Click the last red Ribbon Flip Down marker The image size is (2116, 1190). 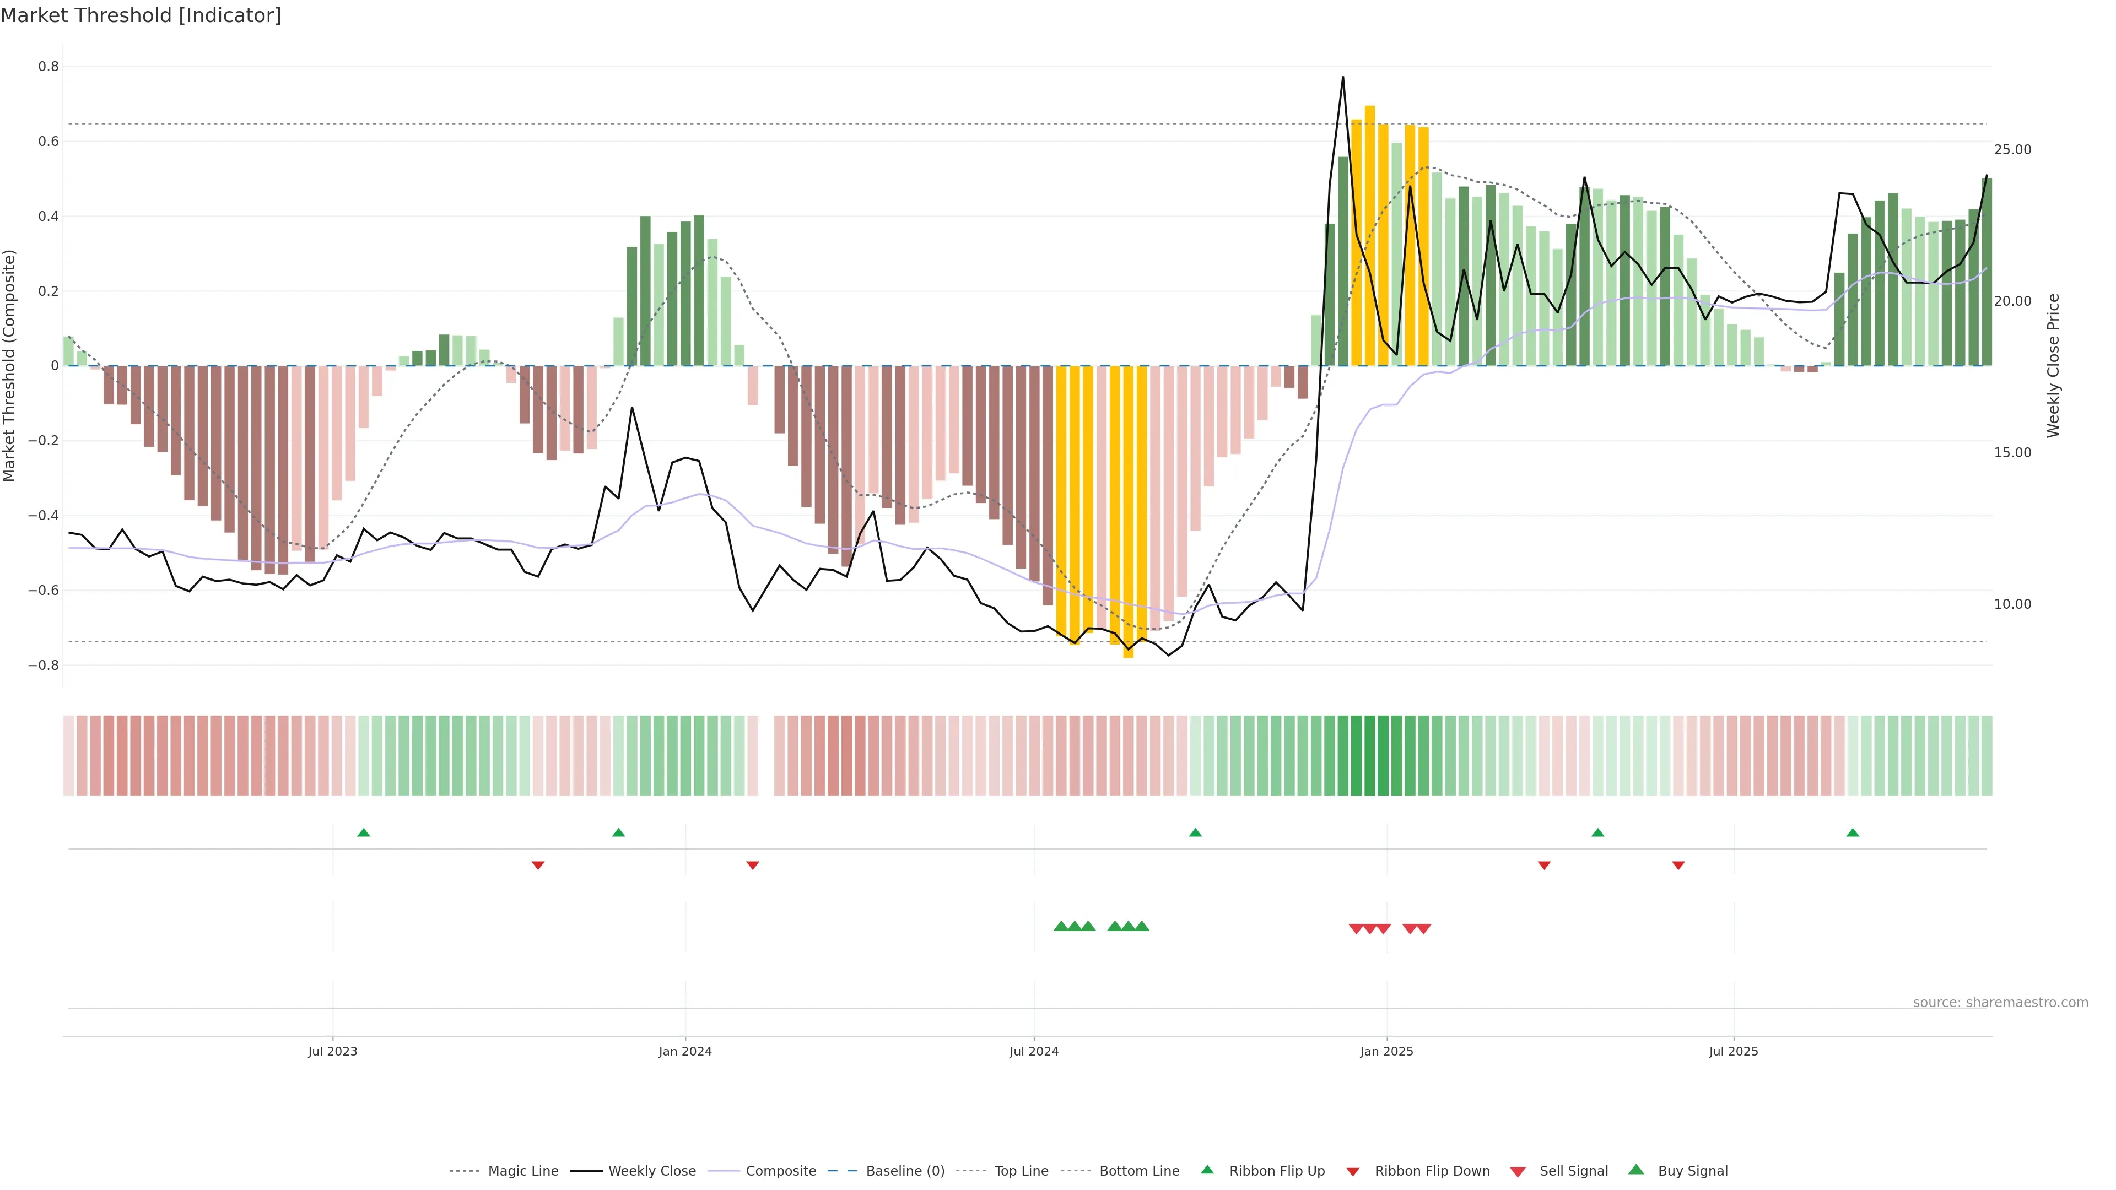pyautogui.click(x=1678, y=866)
